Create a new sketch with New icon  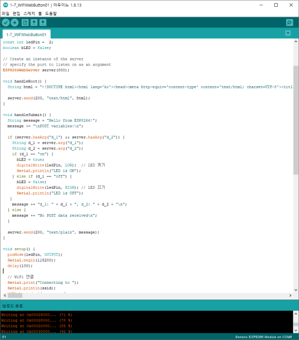click(x=25, y=23)
